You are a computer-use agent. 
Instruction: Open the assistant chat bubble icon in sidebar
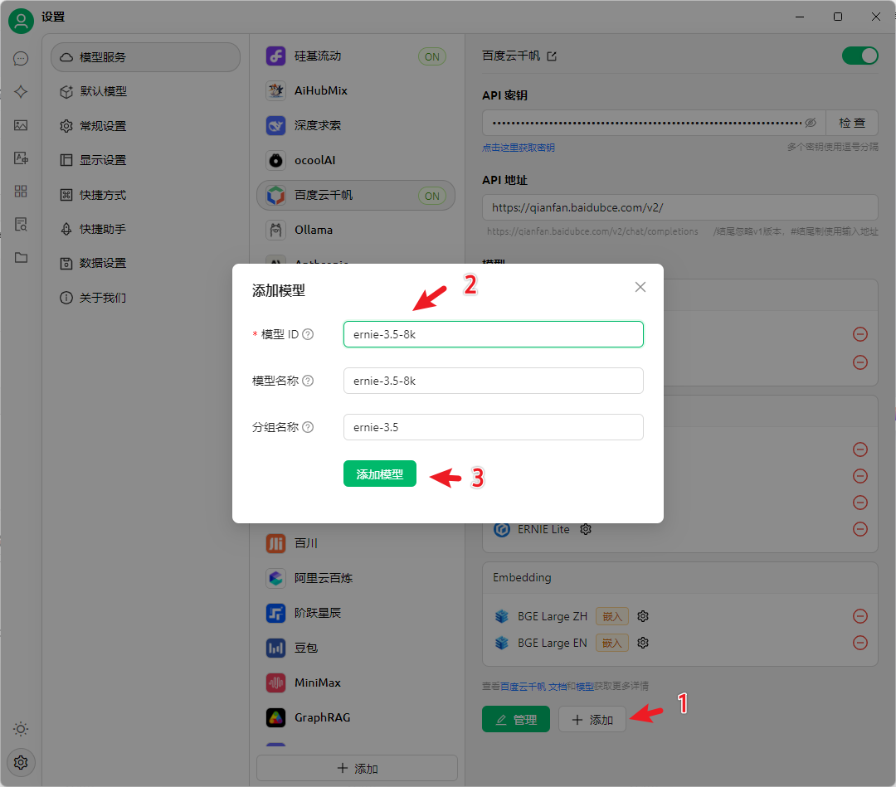pyautogui.click(x=21, y=58)
